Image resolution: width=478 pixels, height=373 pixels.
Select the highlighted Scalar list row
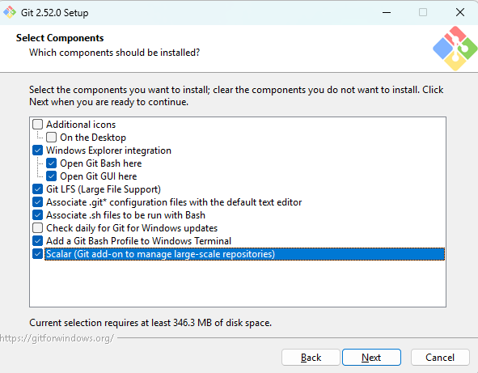tap(244, 254)
